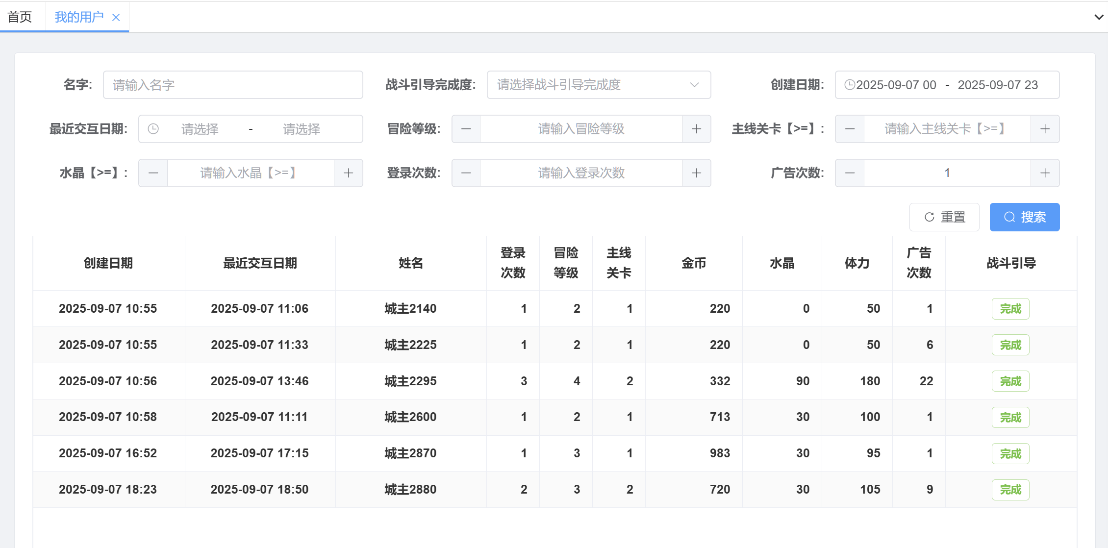
Task: Select the 我的用户 tab
Action: point(79,17)
